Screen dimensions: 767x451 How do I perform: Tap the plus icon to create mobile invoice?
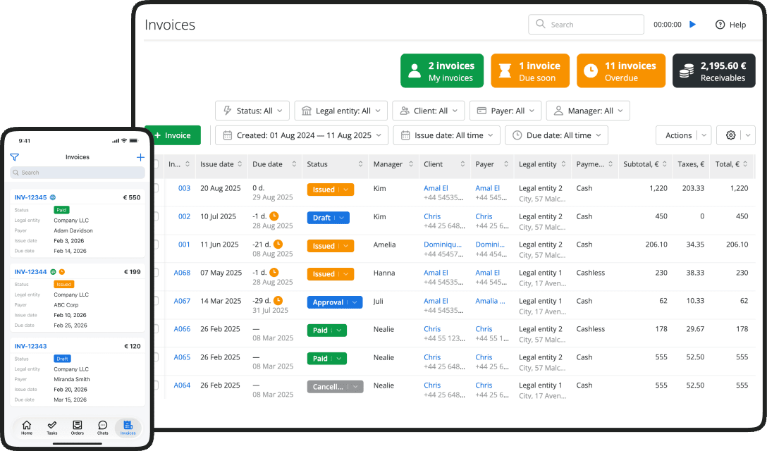click(140, 157)
